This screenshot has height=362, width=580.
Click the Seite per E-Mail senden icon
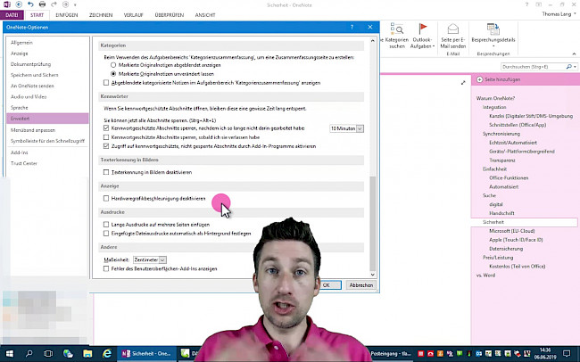coord(452,29)
